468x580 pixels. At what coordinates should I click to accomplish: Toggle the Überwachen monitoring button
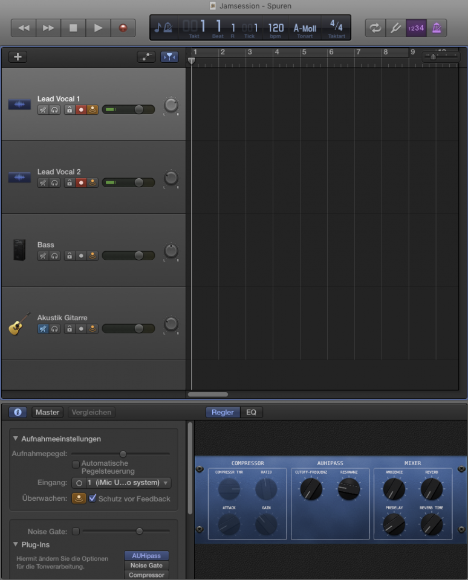coord(79,498)
